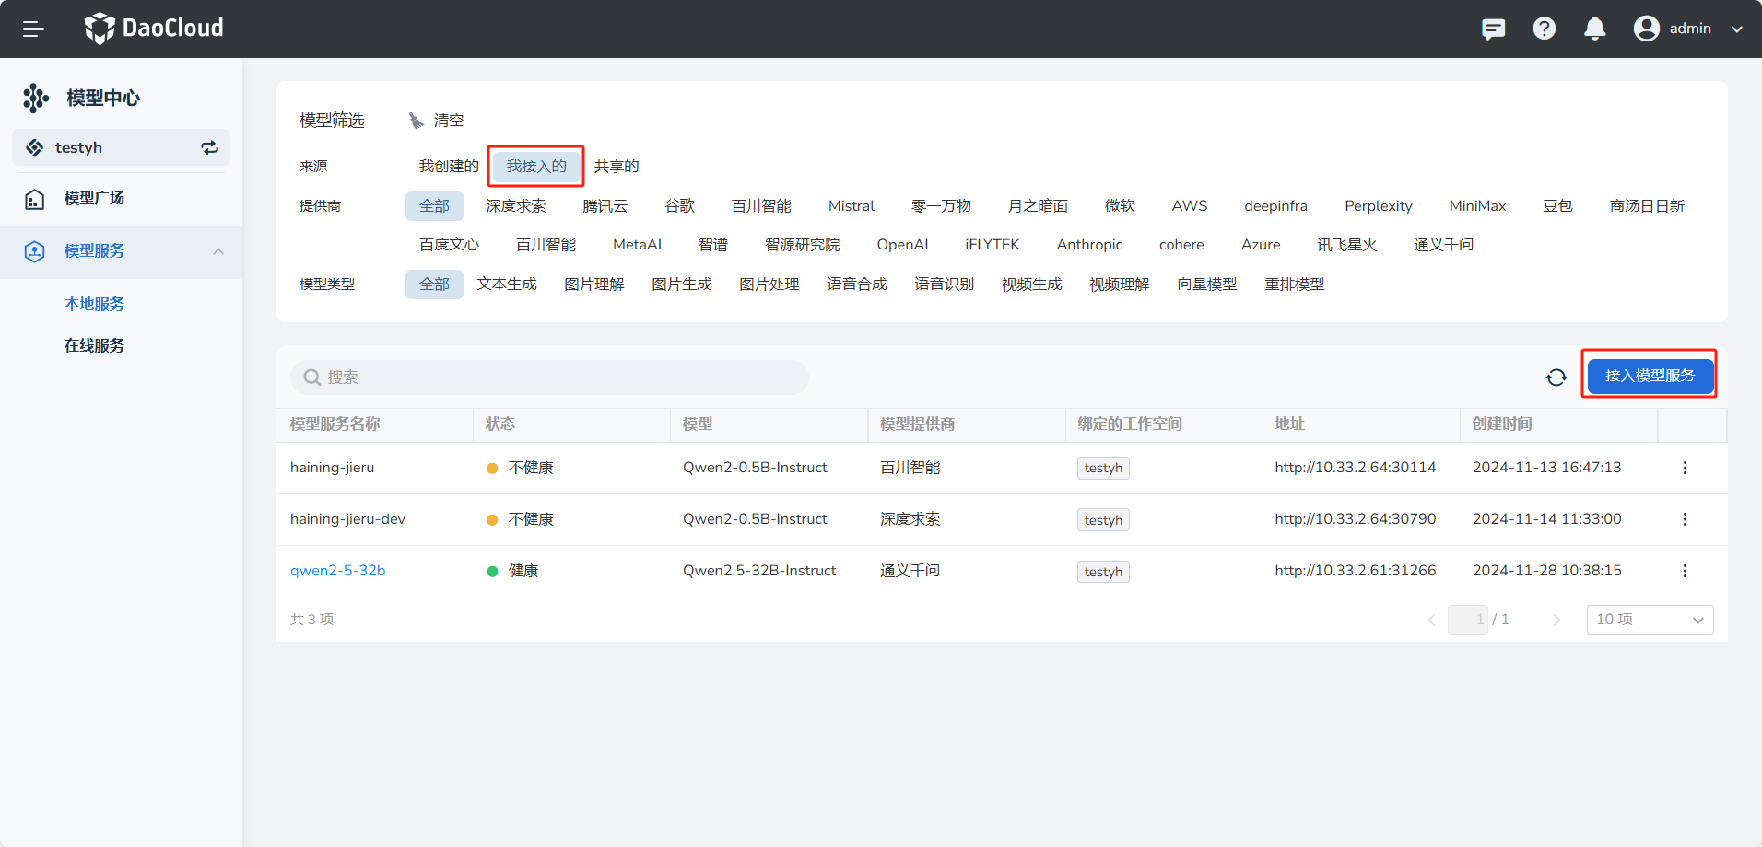
Task: Filter model type by 重排模型
Action: (1295, 284)
